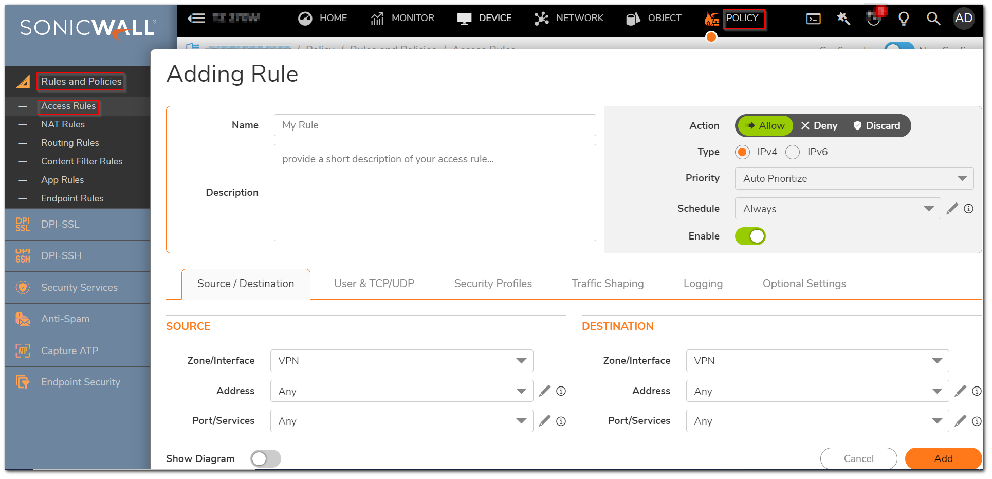Set Action to Deny
Screen dimensions: 992x479
coord(819,126)
